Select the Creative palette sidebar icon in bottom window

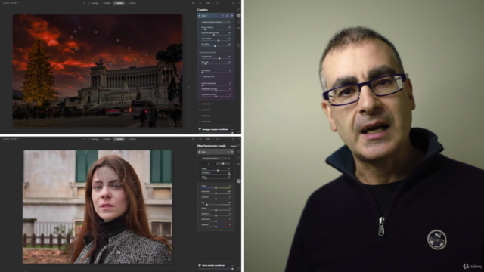239,152
